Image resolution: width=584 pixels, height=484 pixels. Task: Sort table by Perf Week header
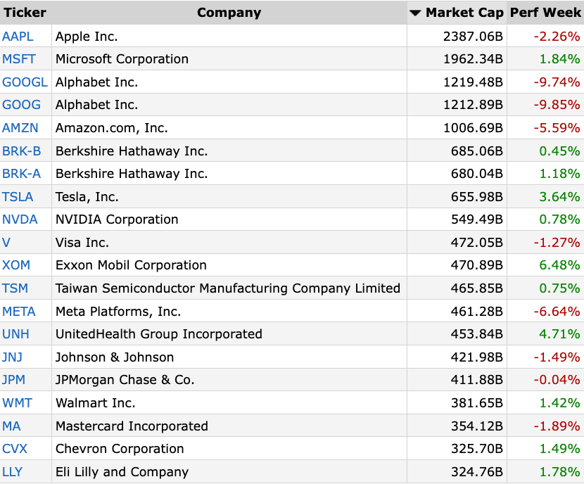545,13
